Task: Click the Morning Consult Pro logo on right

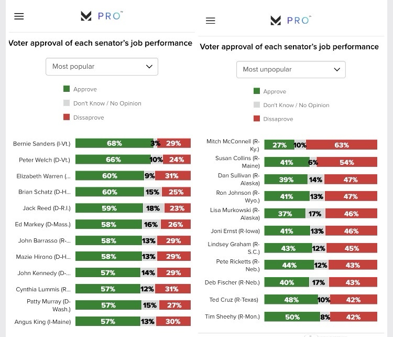Action: coord(290,20)
